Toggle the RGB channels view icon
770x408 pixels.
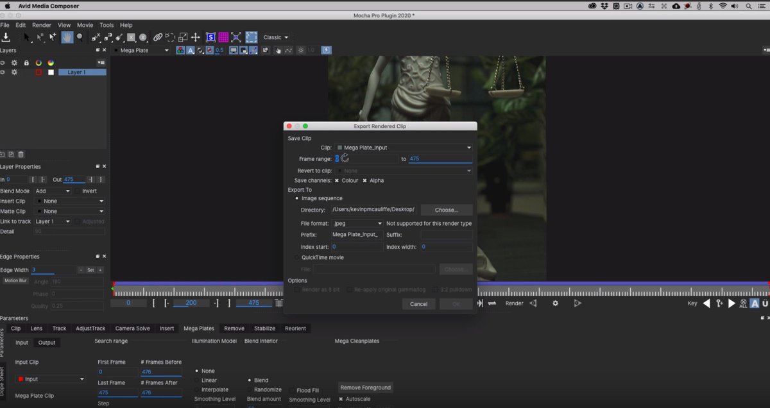pos(181,50)
